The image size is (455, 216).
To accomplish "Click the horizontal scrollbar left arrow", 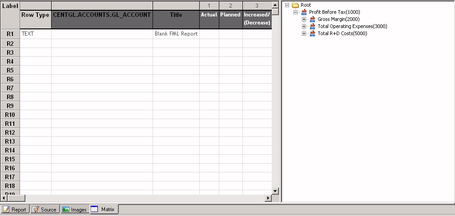I will point(4,198).
